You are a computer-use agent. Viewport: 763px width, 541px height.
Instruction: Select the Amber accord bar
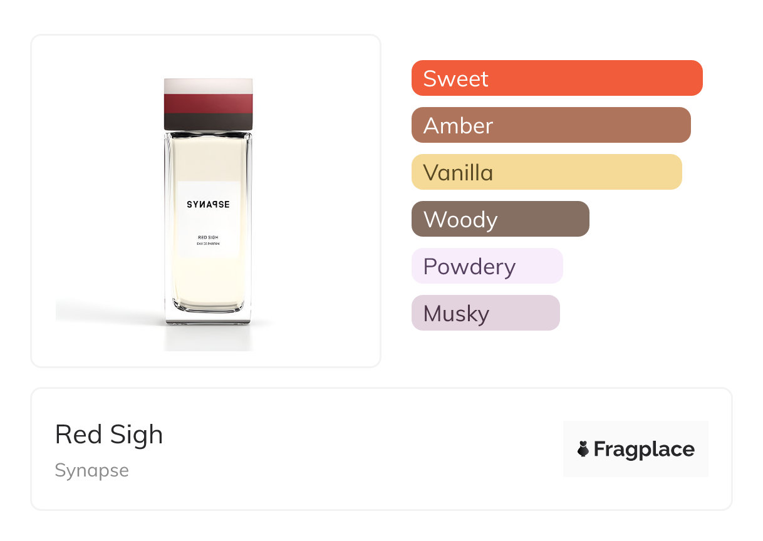click(551, 125)
